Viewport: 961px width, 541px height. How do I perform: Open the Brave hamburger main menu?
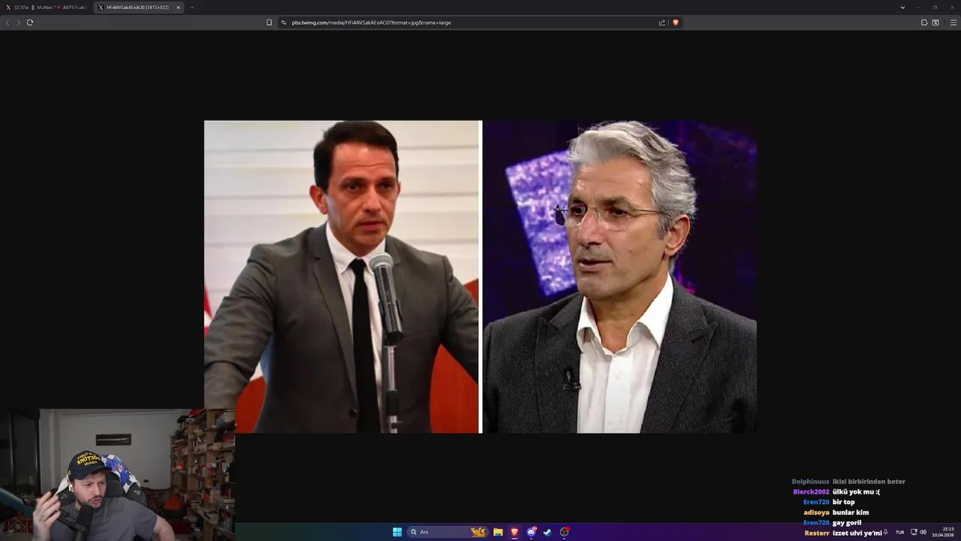coord(953,23)
